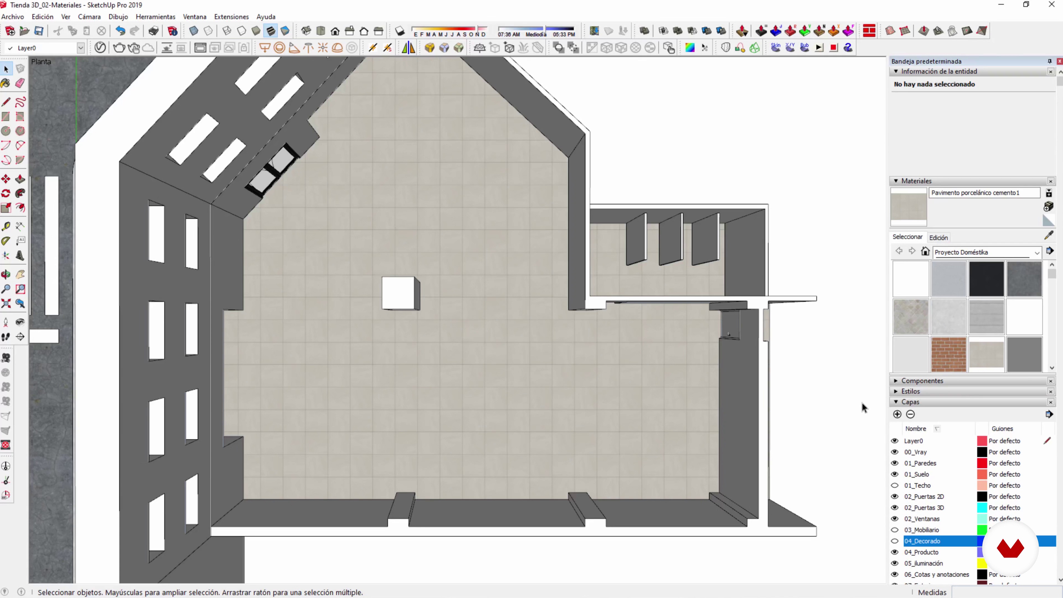Select the Eraser tool
Screen dimensions: 1063x598
pos(20,83)
